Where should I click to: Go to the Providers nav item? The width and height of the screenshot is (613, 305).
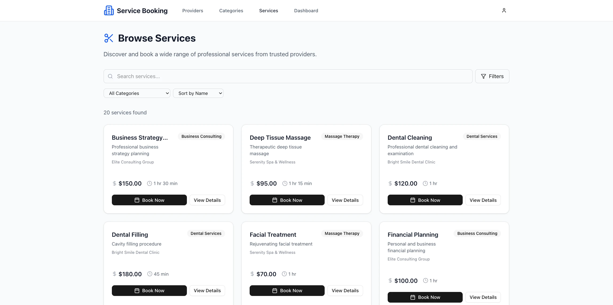click(192, 11)
